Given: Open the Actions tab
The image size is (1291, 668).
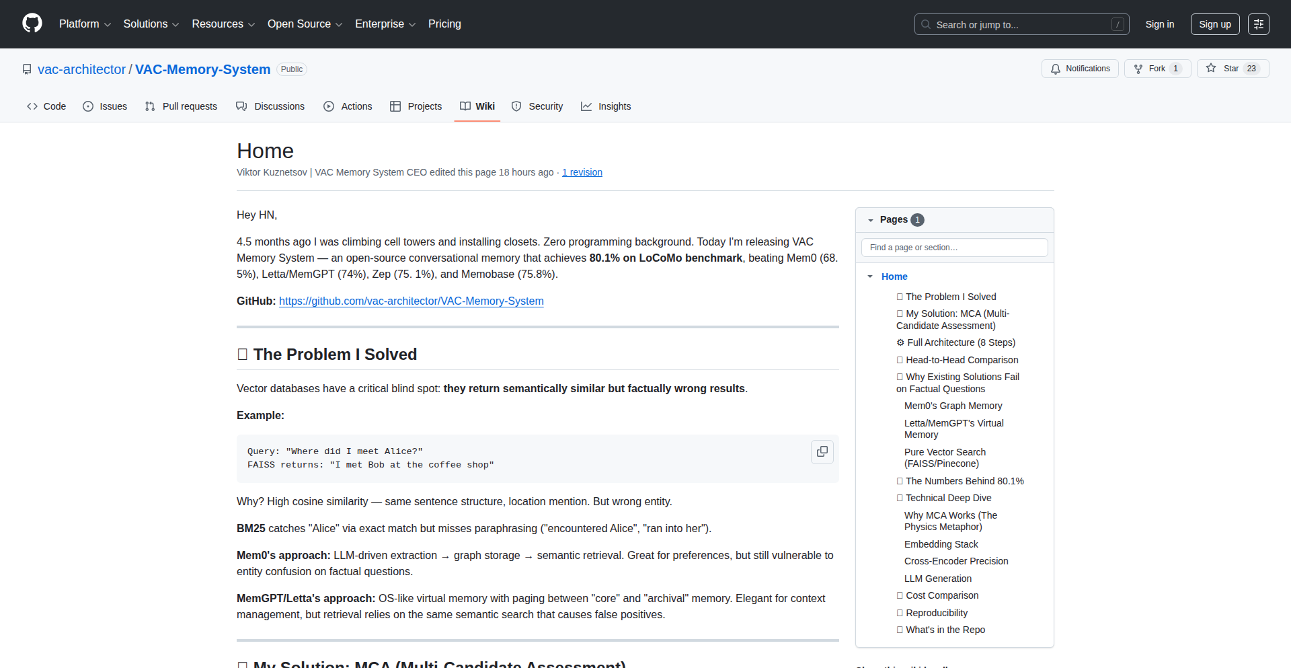Looking at the screenshot, I should click(x=348, y=106).
